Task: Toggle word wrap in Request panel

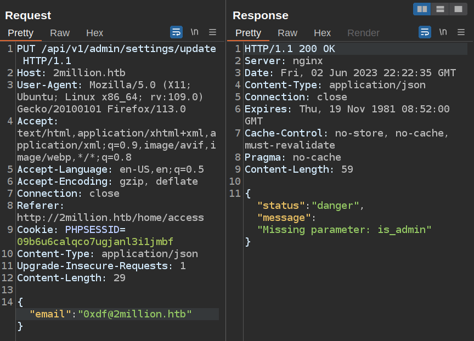Action: (x=176, y=32)
